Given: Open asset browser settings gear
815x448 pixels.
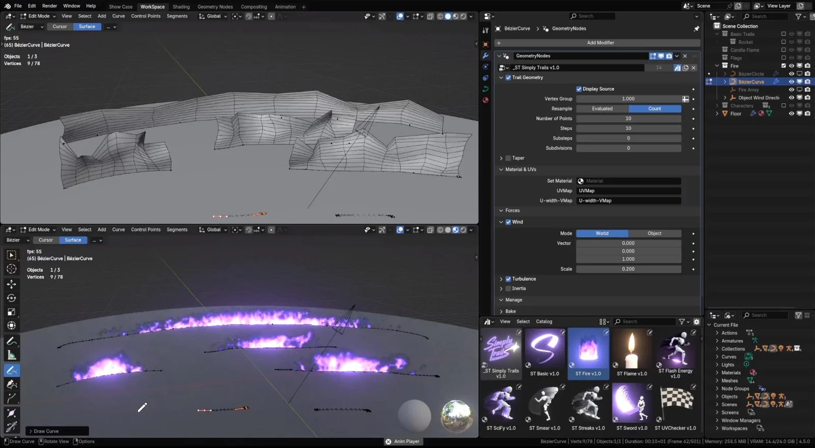Looking at the screenshot, I should [696, 322].
